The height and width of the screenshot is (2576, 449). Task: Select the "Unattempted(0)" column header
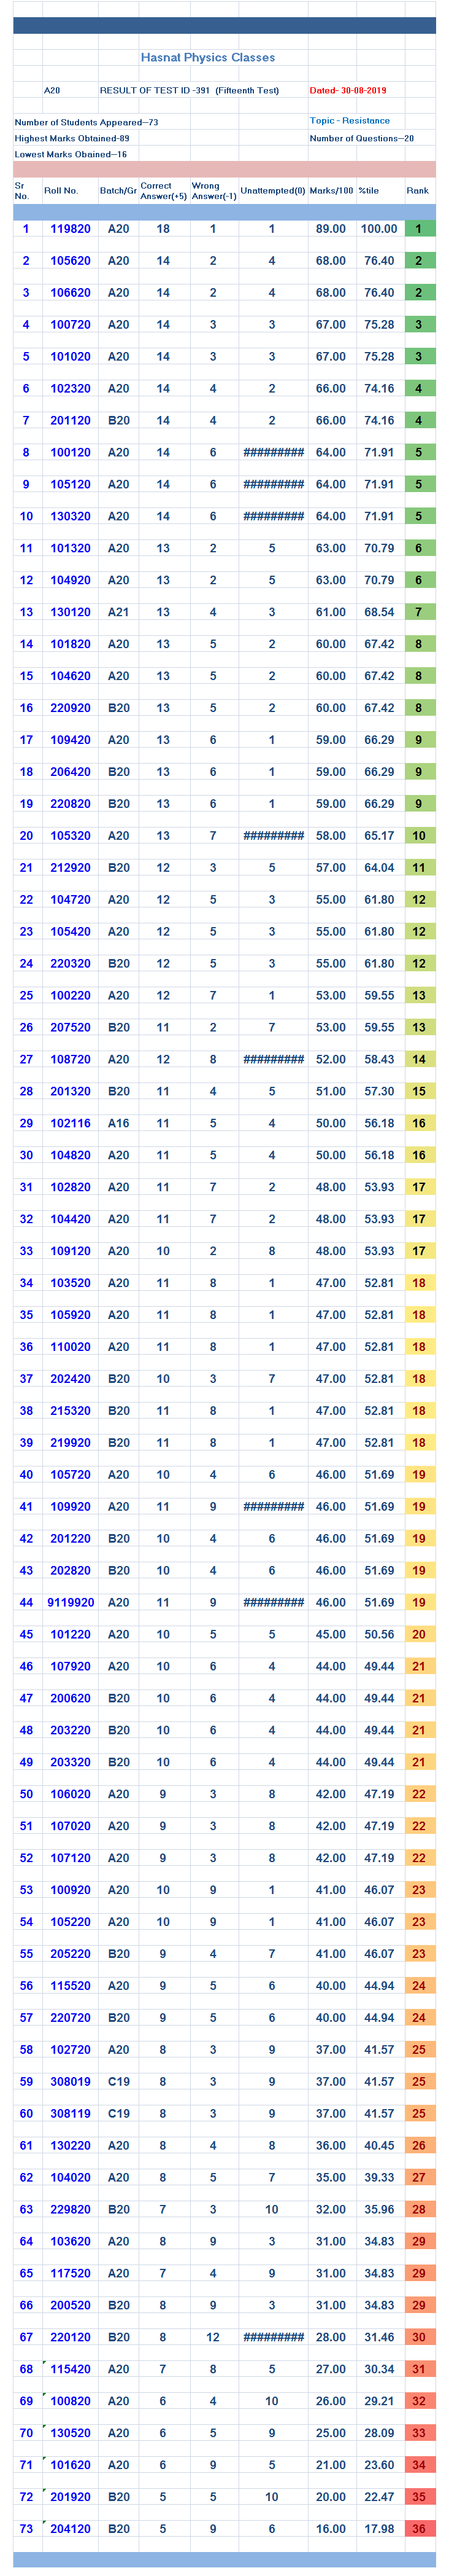coord(272,191)
